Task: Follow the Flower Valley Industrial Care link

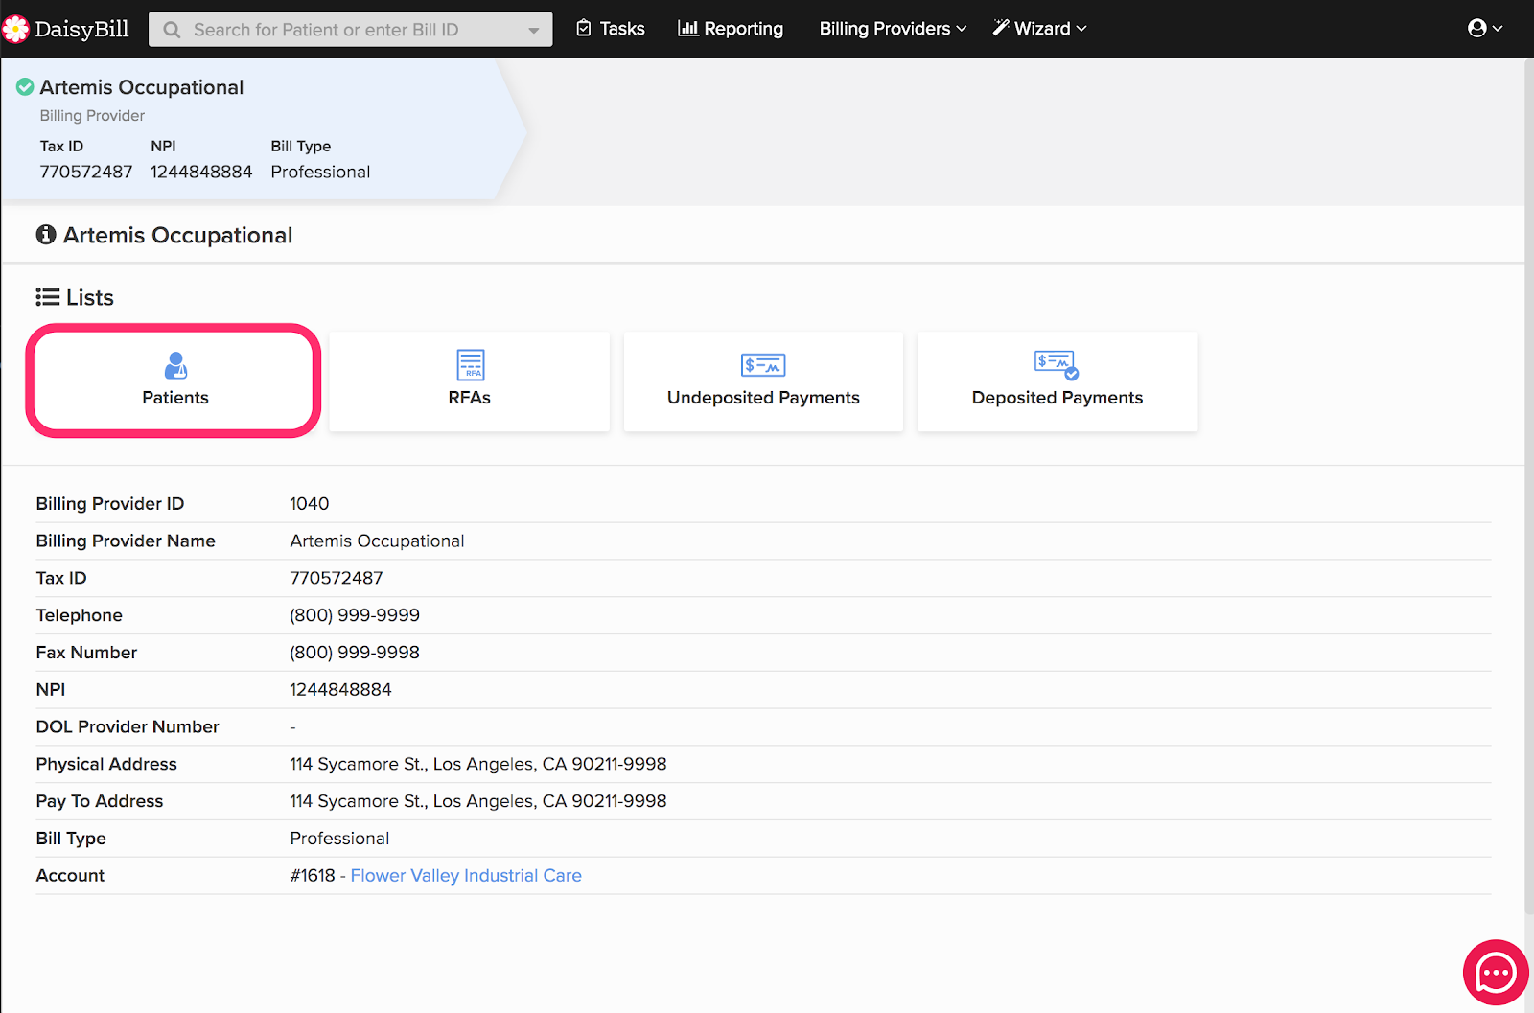Action: pos(466,875)
